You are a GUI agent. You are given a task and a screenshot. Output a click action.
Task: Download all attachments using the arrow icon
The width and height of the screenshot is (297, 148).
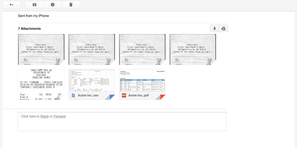tap(214, 28)
